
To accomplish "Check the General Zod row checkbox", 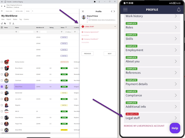I will pos(2,93).
